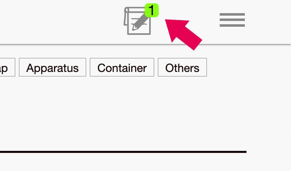Select the pencil on the notepad icon
This screenshot has height=171, width=291.
pos(141,22)
